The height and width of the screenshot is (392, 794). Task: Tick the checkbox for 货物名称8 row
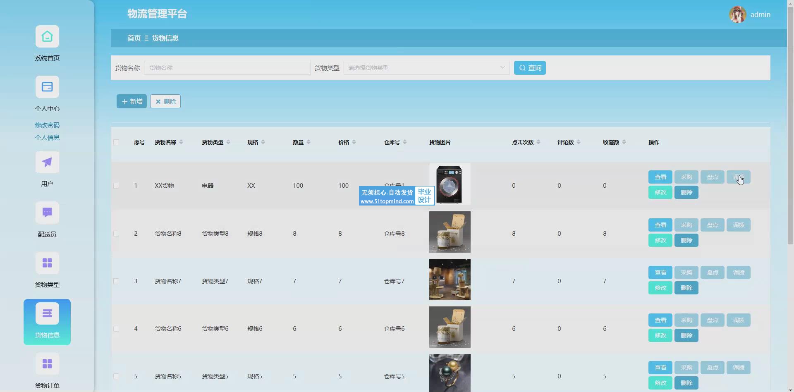click(x=116, y=234)
